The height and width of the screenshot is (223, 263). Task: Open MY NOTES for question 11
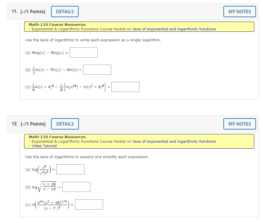[239, 12]
